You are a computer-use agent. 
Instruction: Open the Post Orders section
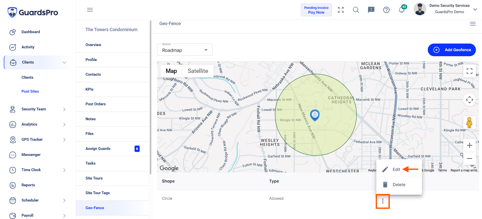(113, 104)
